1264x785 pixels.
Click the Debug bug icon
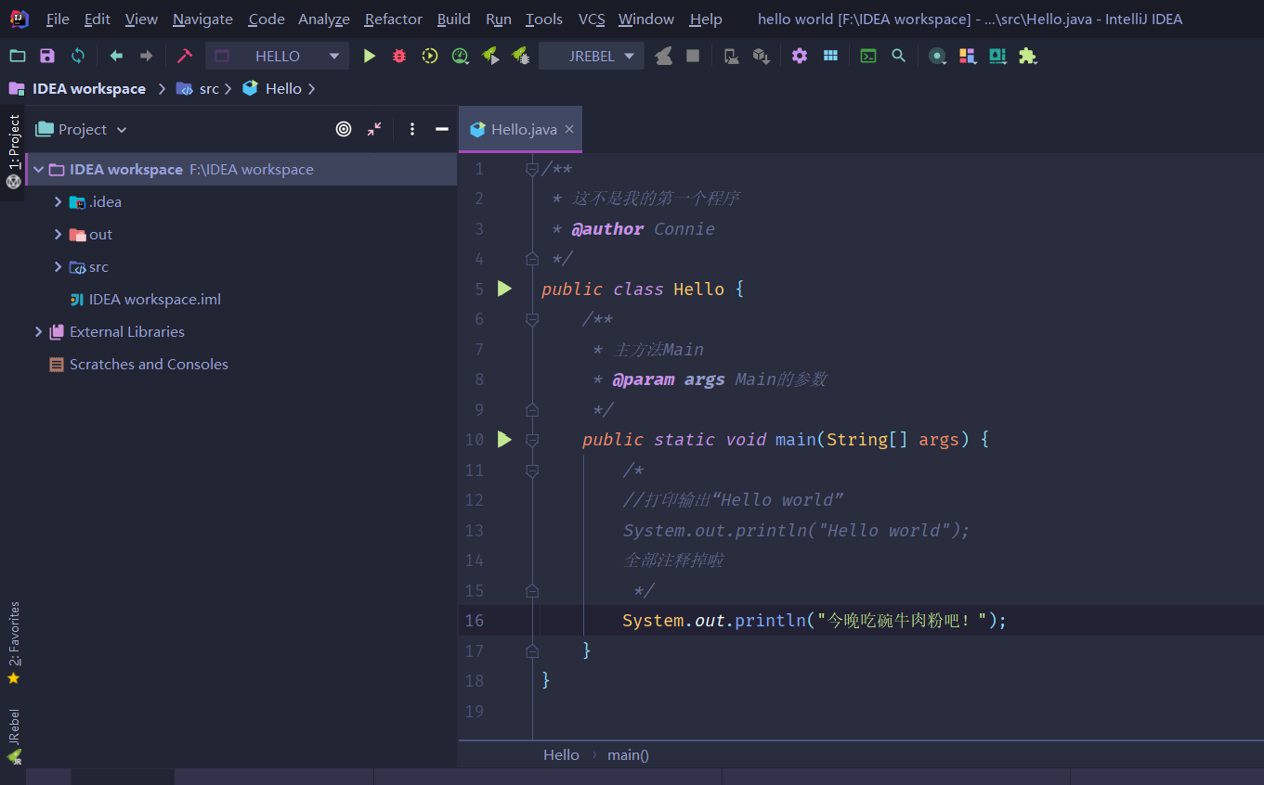pyautogui.click(x=399, y=57)
